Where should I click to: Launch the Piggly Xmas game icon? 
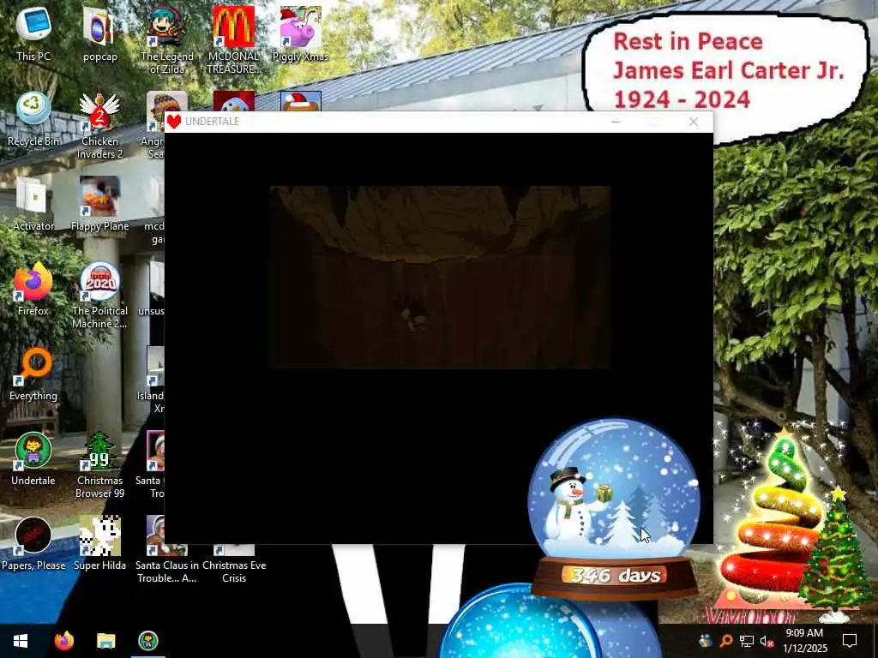point(300,33)
